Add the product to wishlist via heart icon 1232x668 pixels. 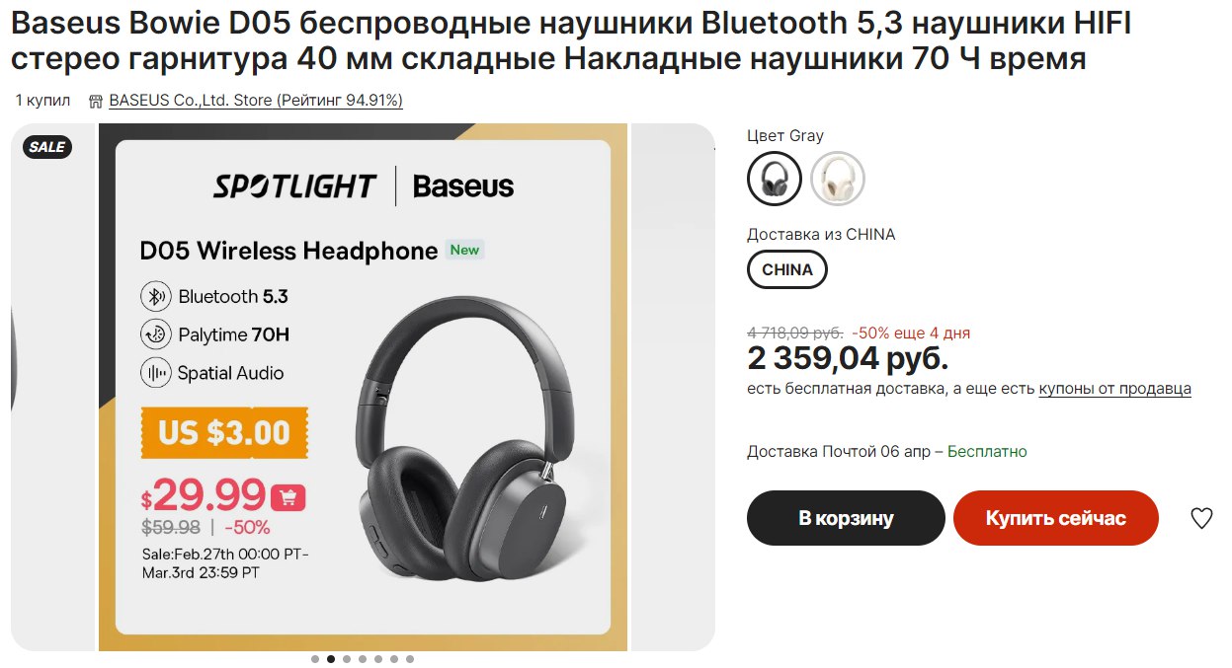click(x=1200, y=518)
